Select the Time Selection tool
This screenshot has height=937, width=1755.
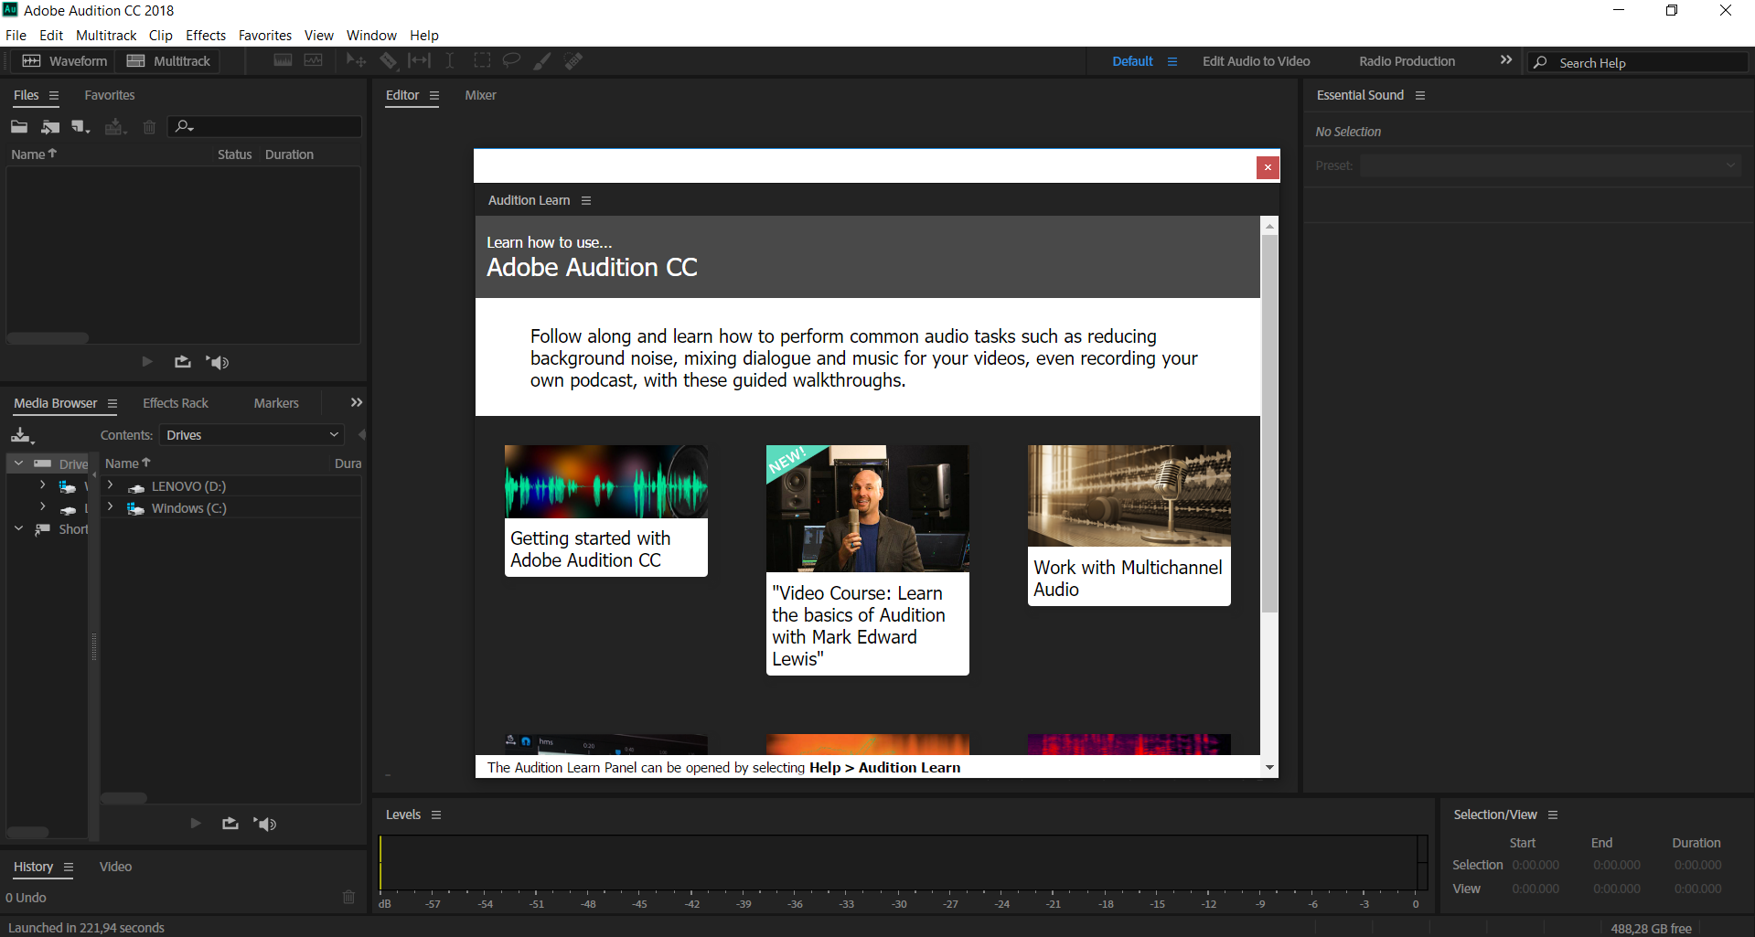[450, 60]
